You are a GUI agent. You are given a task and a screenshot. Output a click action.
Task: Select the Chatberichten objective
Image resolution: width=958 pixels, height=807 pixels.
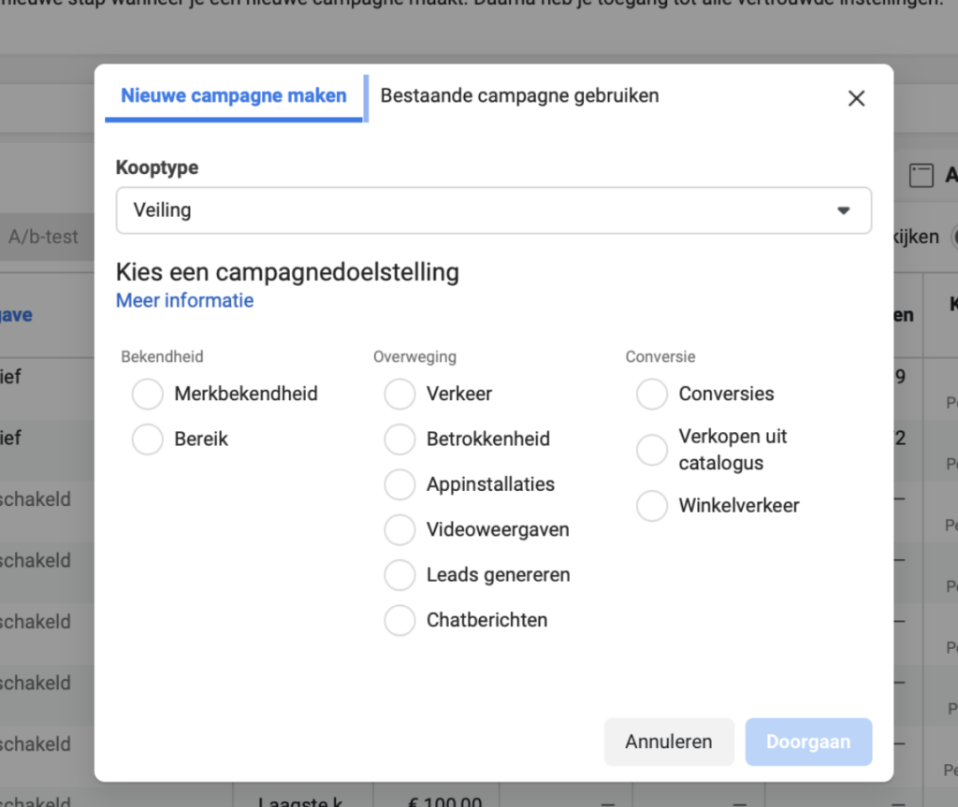[399, 620]
